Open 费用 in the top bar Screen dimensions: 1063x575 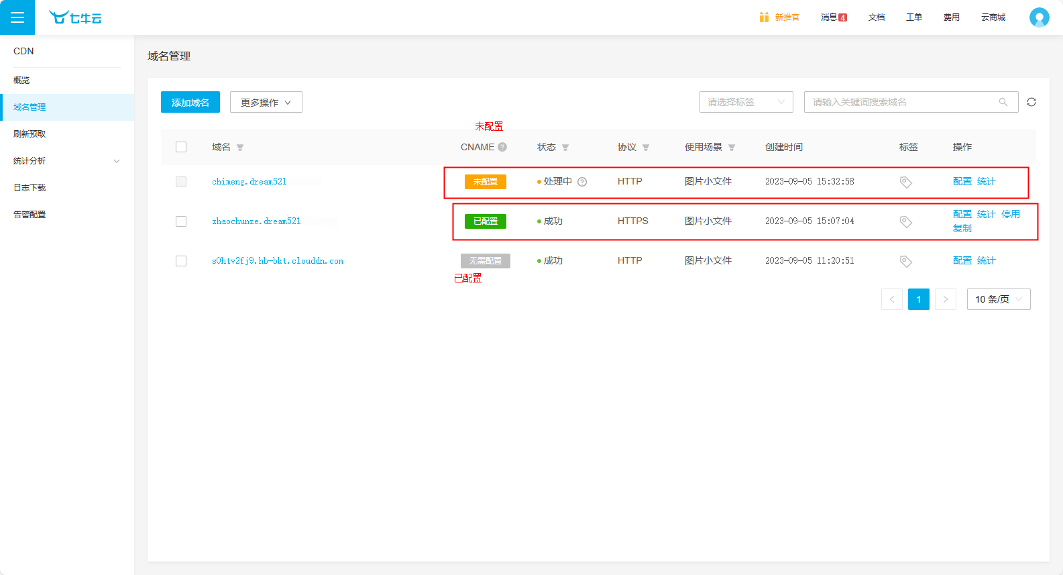pyautogui.click(x=952, y=17)
